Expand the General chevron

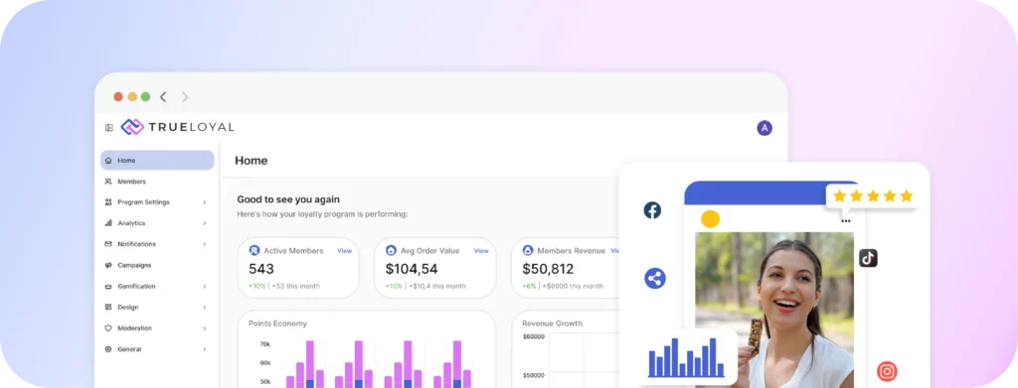tap(205, 349)
